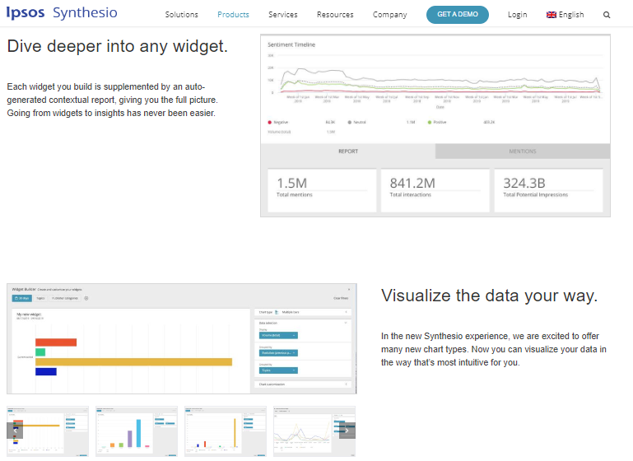633x461 pixels.
Task: Open the English language selector
Action: (565, 15)
